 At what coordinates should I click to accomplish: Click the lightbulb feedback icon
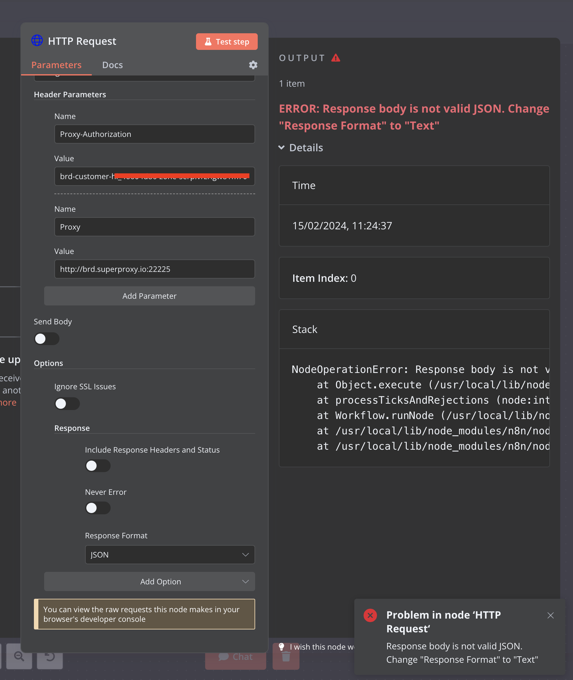click(282, 646)
